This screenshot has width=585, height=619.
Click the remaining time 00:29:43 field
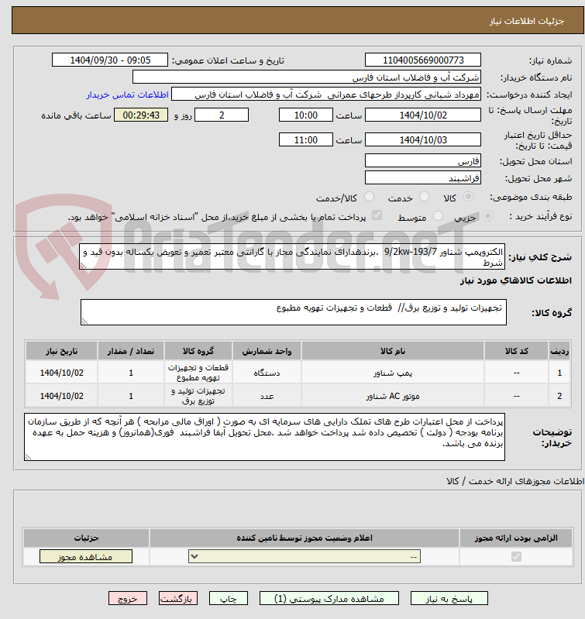tap(141, 115)
